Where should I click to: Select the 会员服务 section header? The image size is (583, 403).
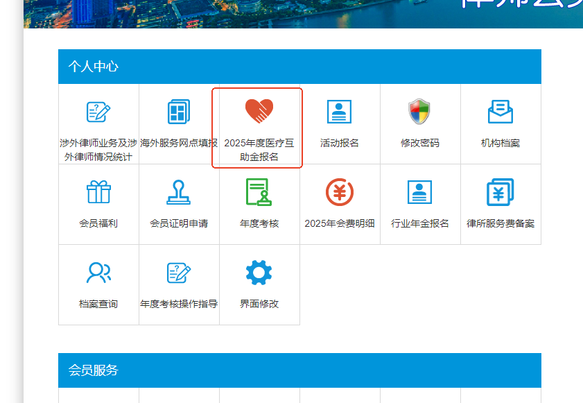[x=94, y=370]
